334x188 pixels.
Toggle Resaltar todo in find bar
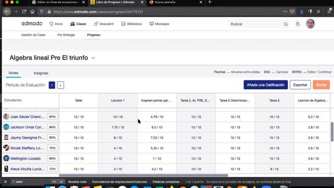pos(77,182)
